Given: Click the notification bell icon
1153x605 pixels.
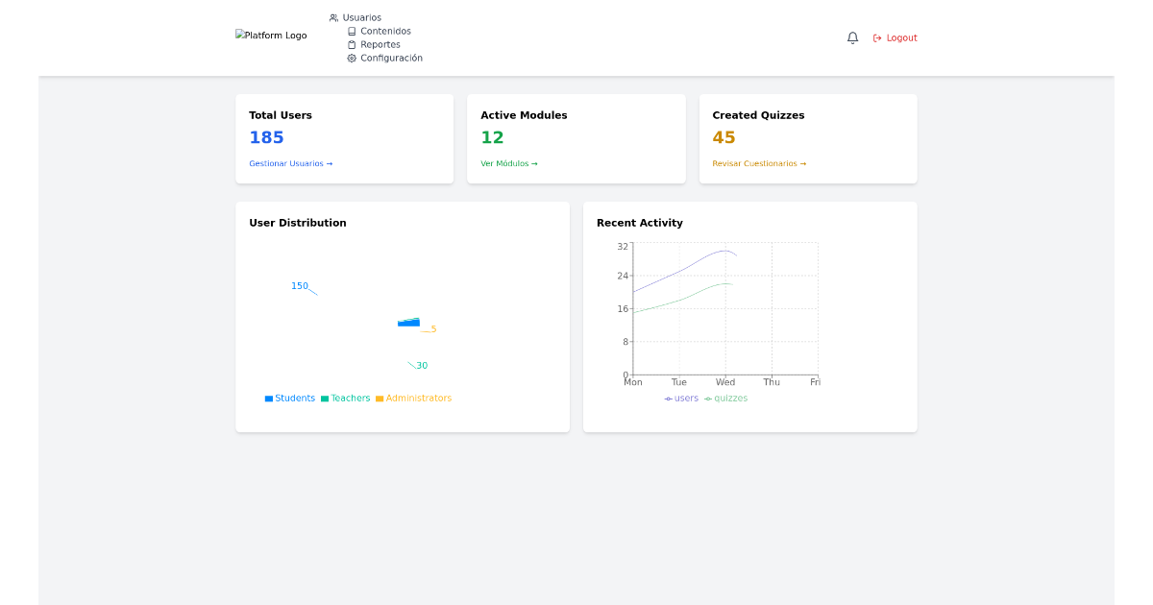Looking at the screenshot, I should pos(852,36).
